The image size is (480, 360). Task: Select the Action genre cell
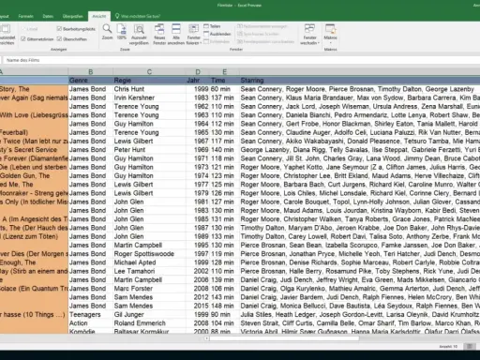91,323
